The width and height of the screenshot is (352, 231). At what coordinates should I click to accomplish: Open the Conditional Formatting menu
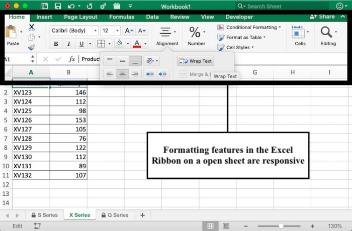(249, 27)
